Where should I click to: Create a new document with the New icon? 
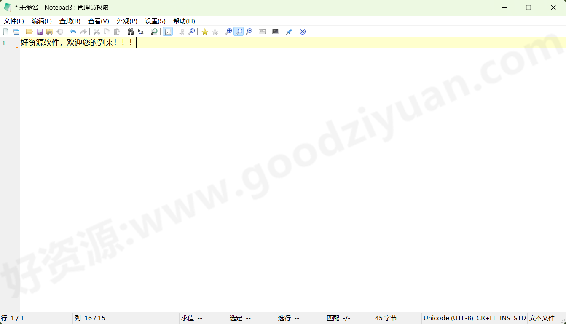tap(6, 32)
